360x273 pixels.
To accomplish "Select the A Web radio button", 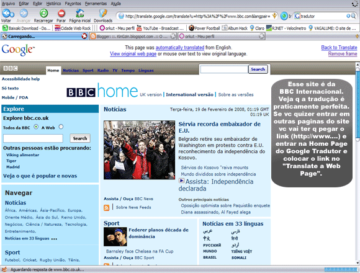I will coord(61,127).
